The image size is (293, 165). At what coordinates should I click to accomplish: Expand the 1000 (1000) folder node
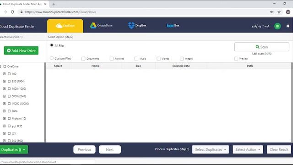coord(4,88)
